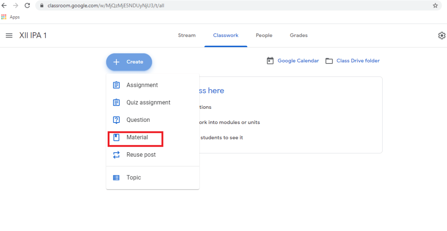Open the Create dropdown
Image resolution: width=447 pixels, height=231 pixels.
(x=129, y=62)
